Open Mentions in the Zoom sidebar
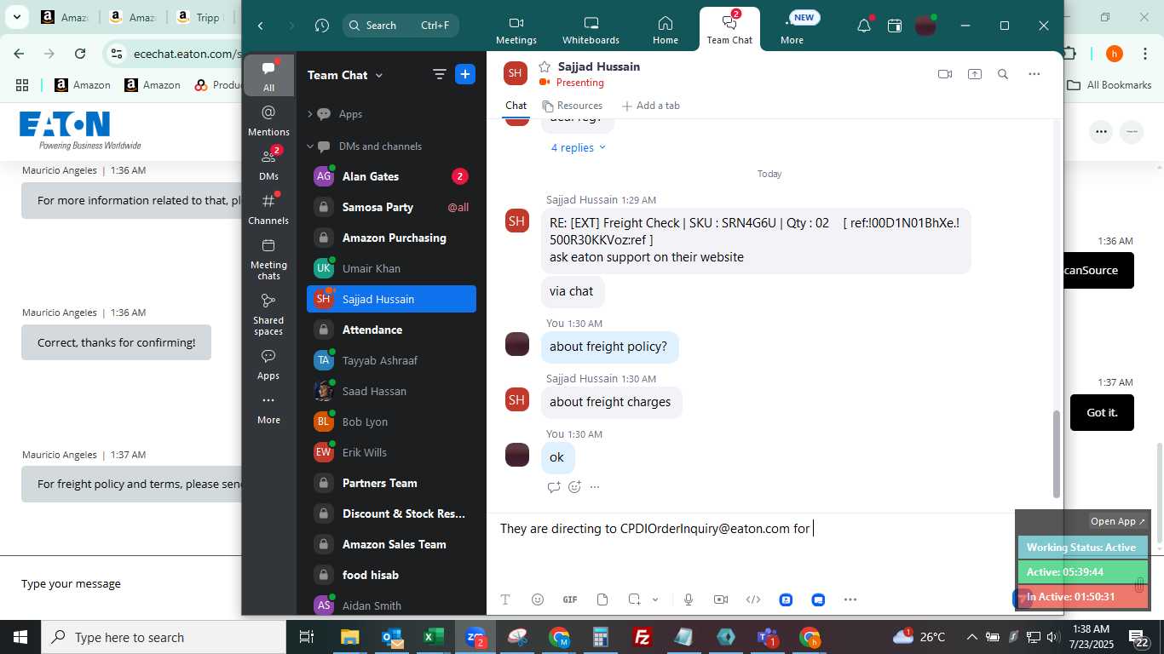The height and width of the screenshot is (654, 1164). 268,120
